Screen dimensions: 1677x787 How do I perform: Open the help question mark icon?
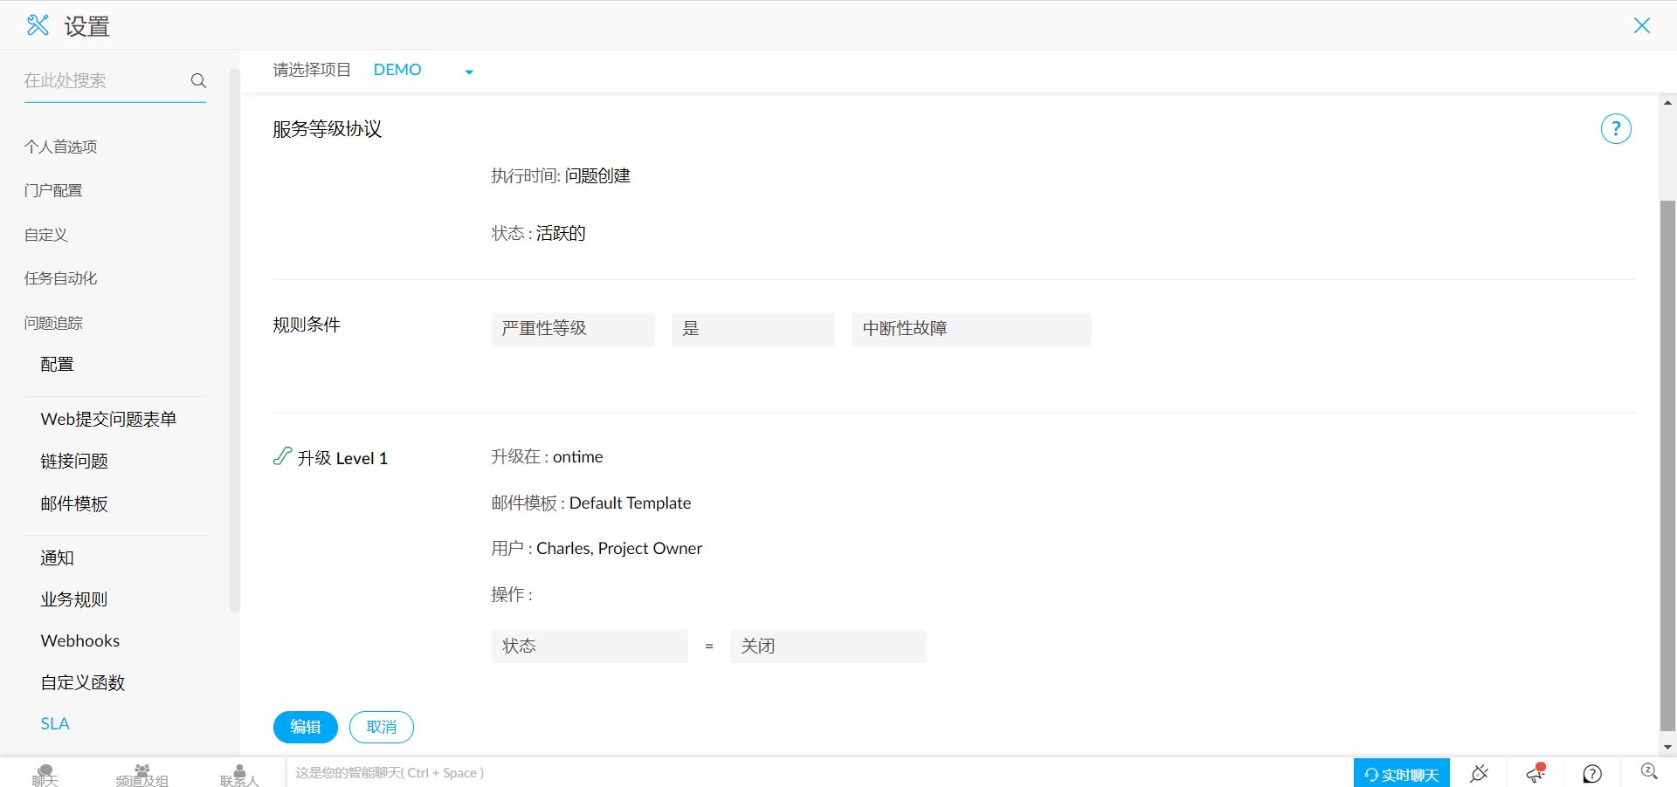pyautogui.click(x=1615, y=129)
